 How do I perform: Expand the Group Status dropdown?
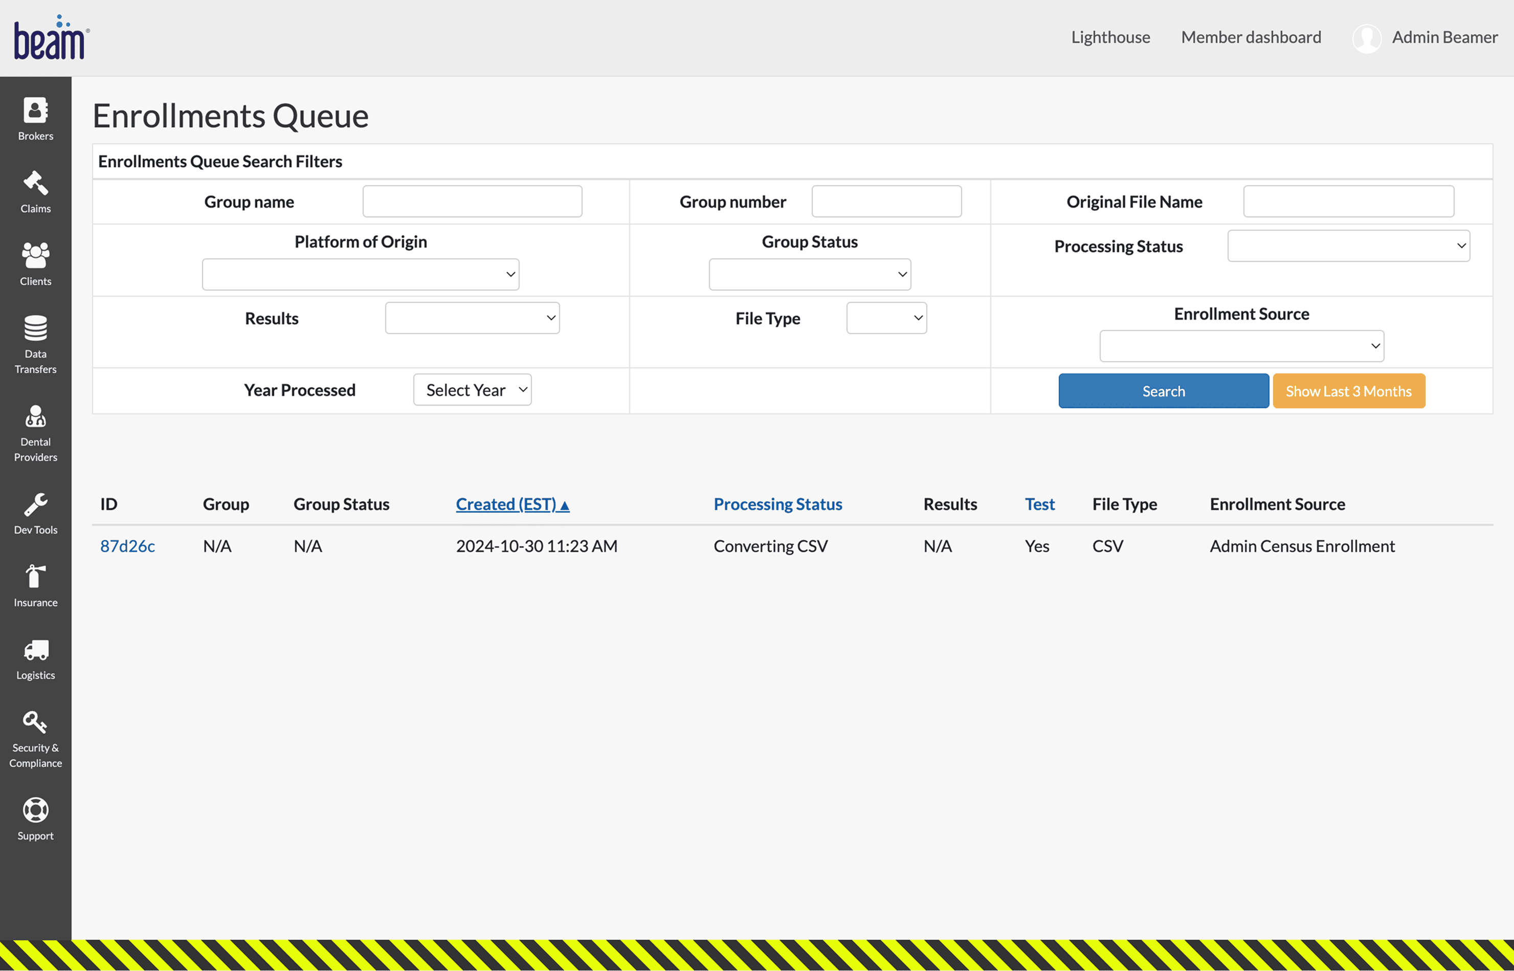pyautogui.click(x=809, y=274)
